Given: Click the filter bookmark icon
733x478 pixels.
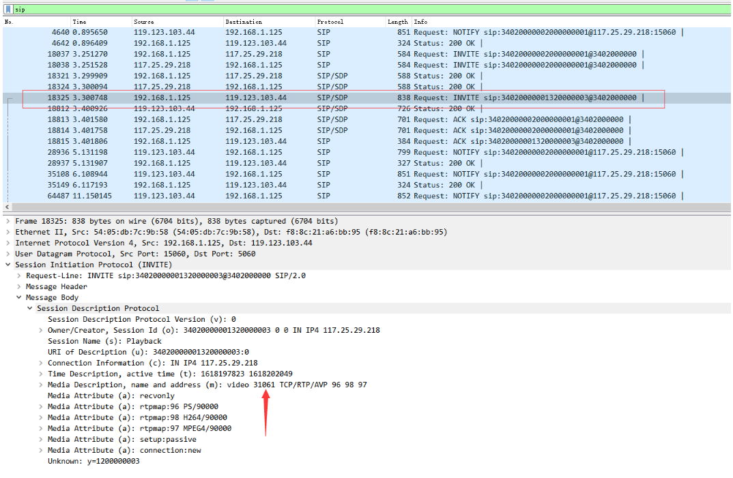Looking at the screenshot, I should pyautogui.click(x=8, y=10).
